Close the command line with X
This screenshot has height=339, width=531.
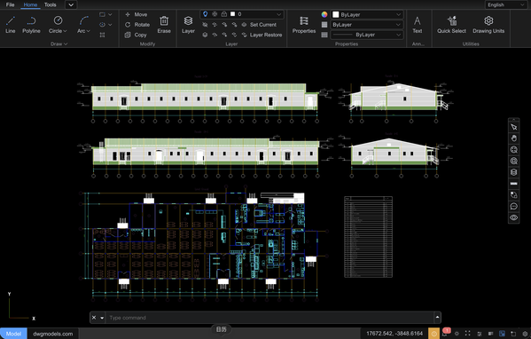[94, 318]
